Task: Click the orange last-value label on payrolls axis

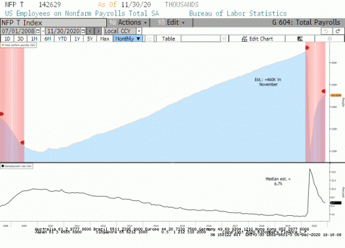Action: click(336, 95)
